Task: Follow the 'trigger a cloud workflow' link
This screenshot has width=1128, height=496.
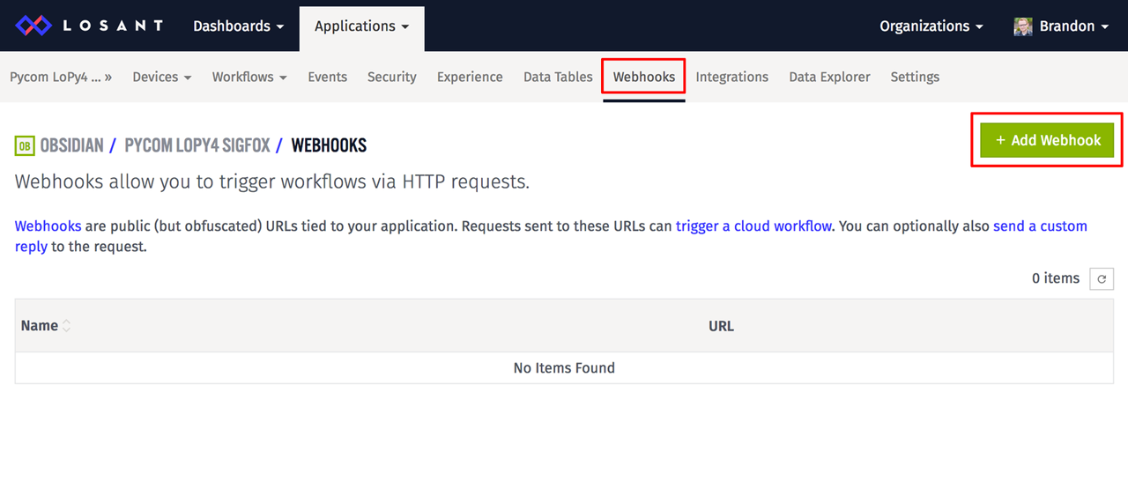Action: point(753,226)
